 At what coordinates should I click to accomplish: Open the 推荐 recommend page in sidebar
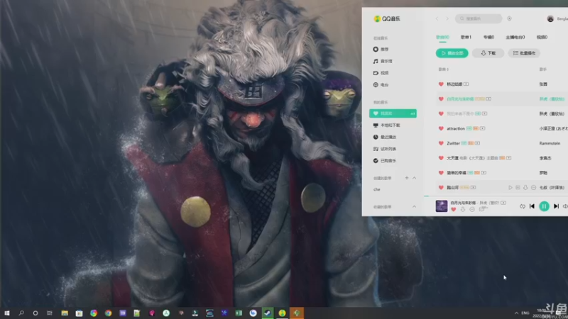381,49
